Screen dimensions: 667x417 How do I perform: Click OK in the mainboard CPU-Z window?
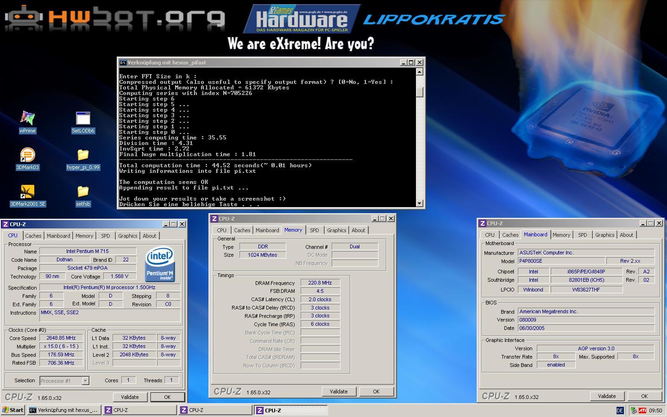tap(644, 396)
